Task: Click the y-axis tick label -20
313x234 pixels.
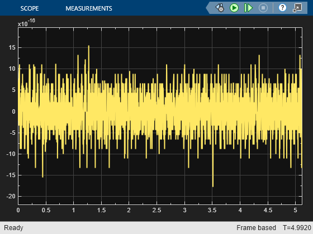Action: tap(11, 196)
